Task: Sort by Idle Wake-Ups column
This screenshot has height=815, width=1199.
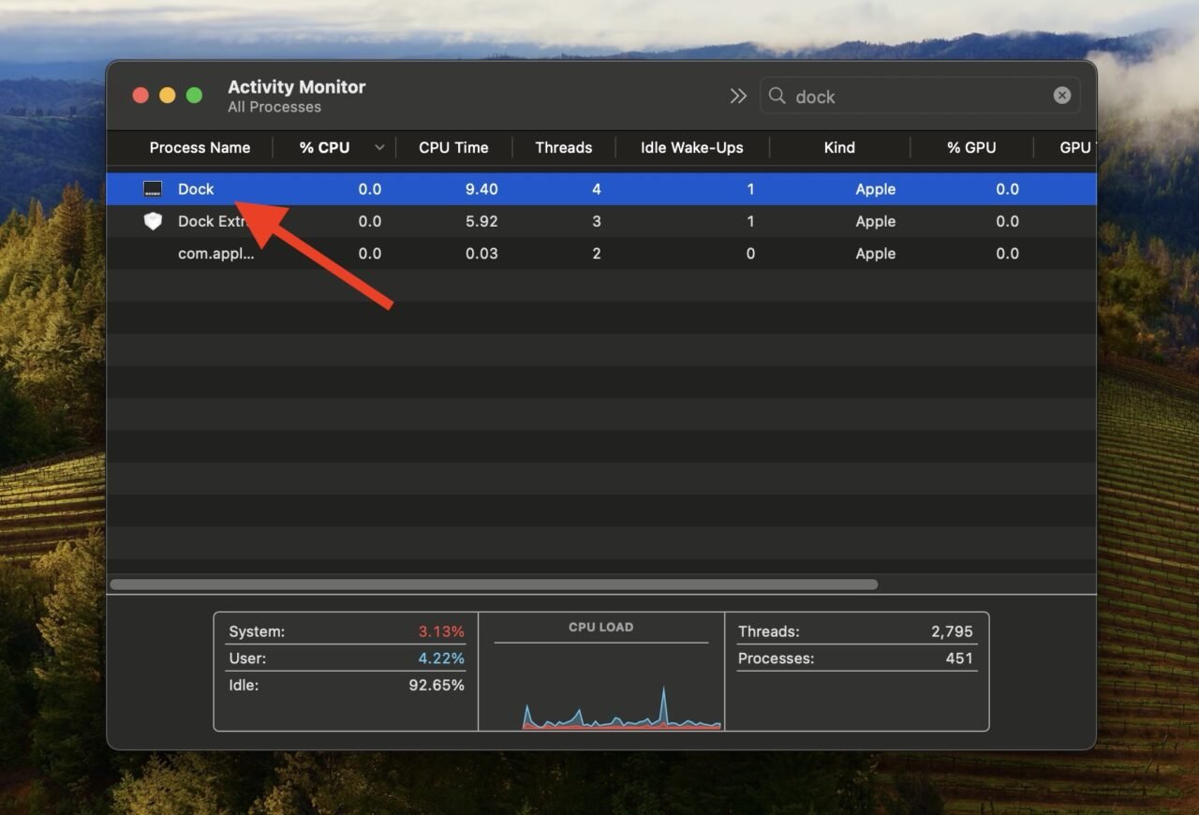Action: [692, 147]
